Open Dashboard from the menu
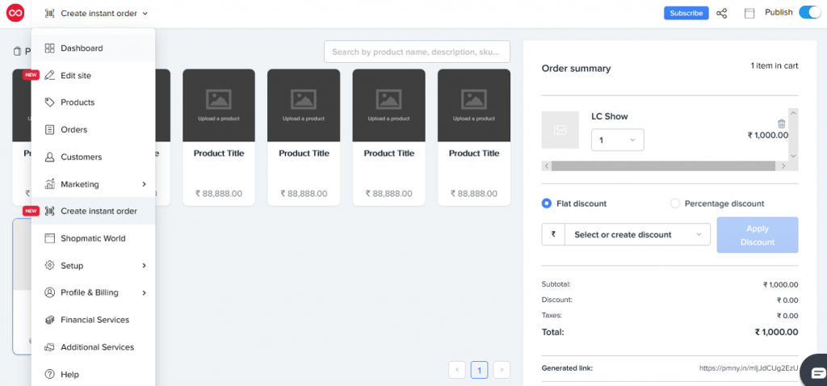Screen dimensions: 827x386 tap(94, 48)
